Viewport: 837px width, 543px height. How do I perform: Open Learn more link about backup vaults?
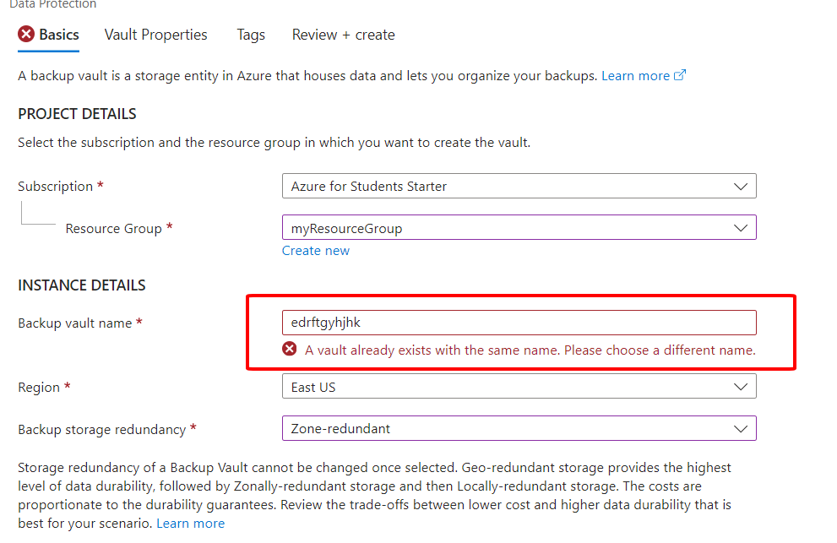[x=635, y=76]
